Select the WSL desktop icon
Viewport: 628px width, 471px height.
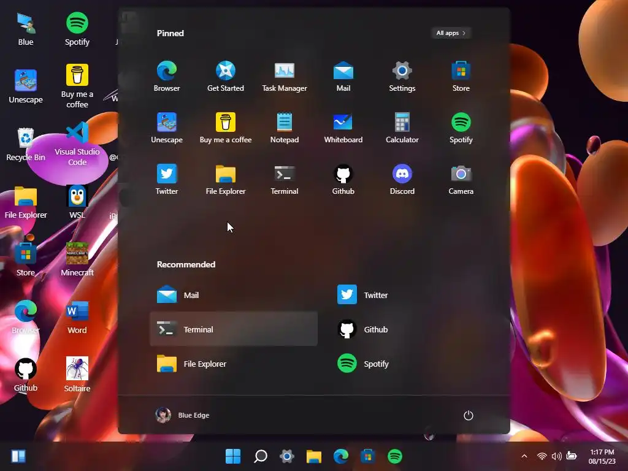[x=77, y=202]
